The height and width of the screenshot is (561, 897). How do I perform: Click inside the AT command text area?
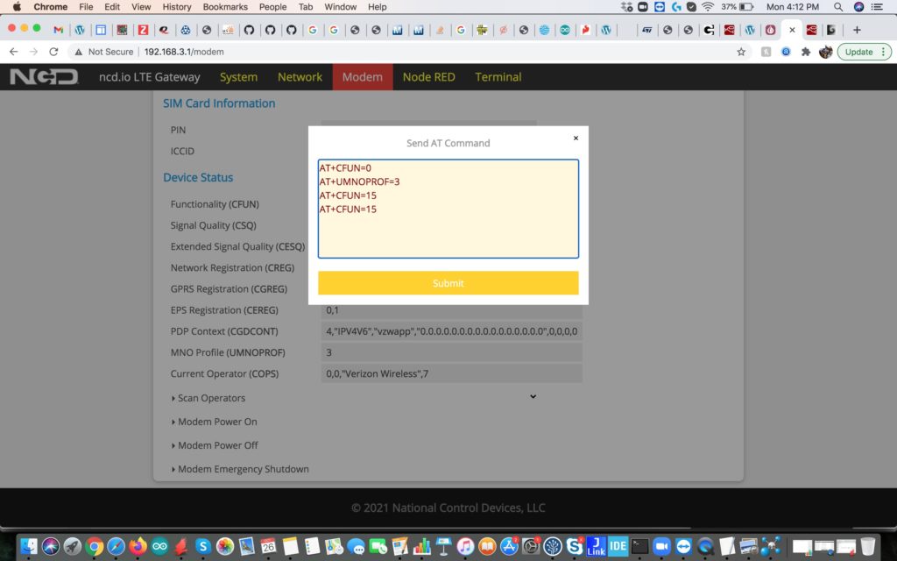click(x=448, y=208)
